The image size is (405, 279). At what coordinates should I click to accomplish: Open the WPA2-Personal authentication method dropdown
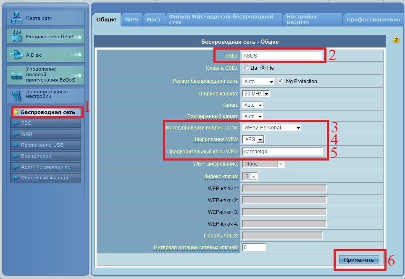coord(271,128)
